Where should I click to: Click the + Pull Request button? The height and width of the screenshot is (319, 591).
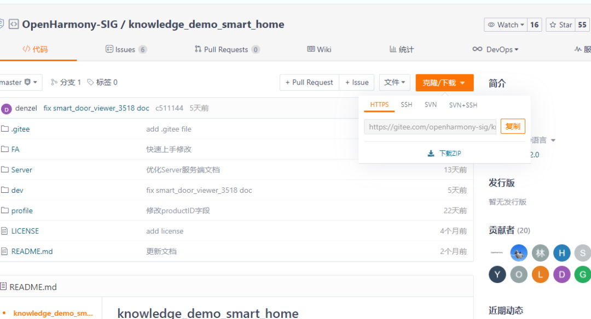point(309,82)
